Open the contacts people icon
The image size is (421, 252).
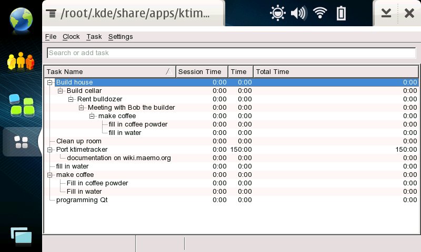point(21,61)
